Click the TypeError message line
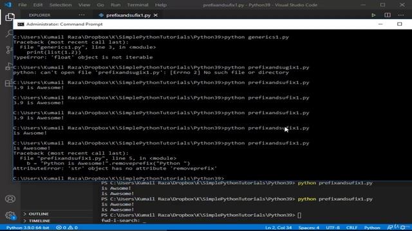 83,57
